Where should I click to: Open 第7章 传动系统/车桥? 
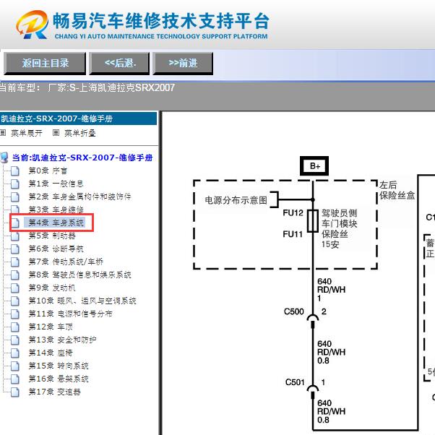66,262
